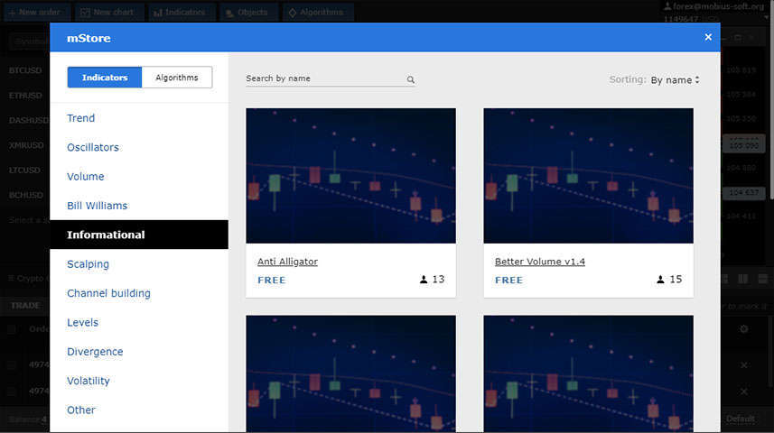Screen dimensions: 774x433
Task: Open the Channel building category
Action: (108, 293)
